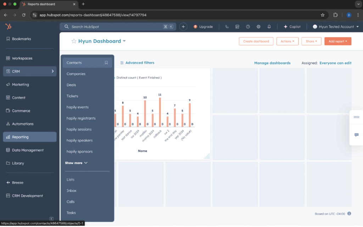This screenshot has width=363, height=227.
Task: Click the round plus quick-create button
Action: [183, 27]
